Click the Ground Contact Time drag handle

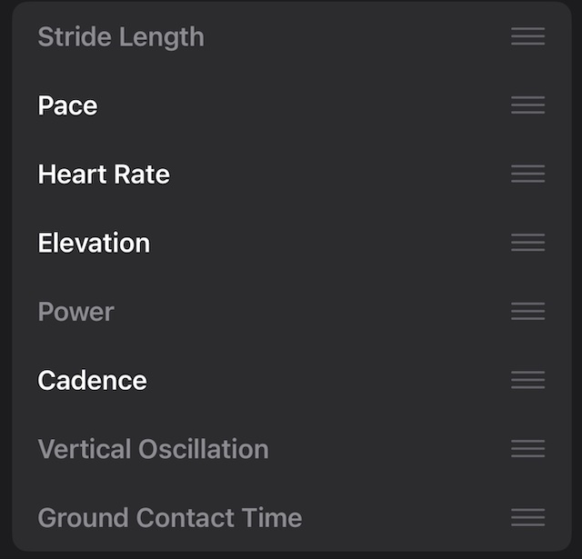527,517
